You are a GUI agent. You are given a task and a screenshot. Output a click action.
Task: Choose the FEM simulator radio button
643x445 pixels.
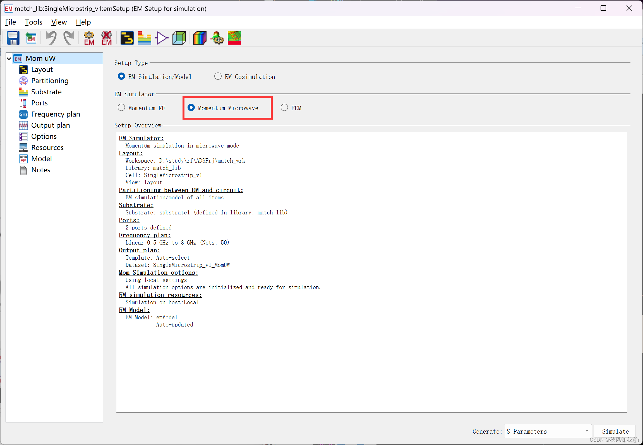point(284,108)
